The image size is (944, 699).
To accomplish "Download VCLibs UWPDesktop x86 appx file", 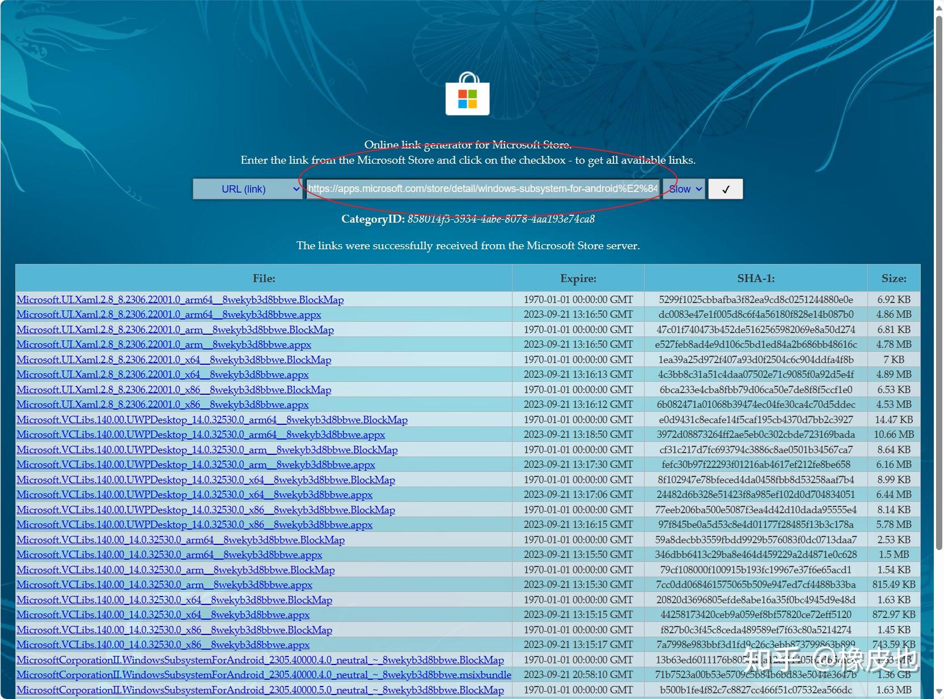I will pyautogui.click(x=194, y=525).
